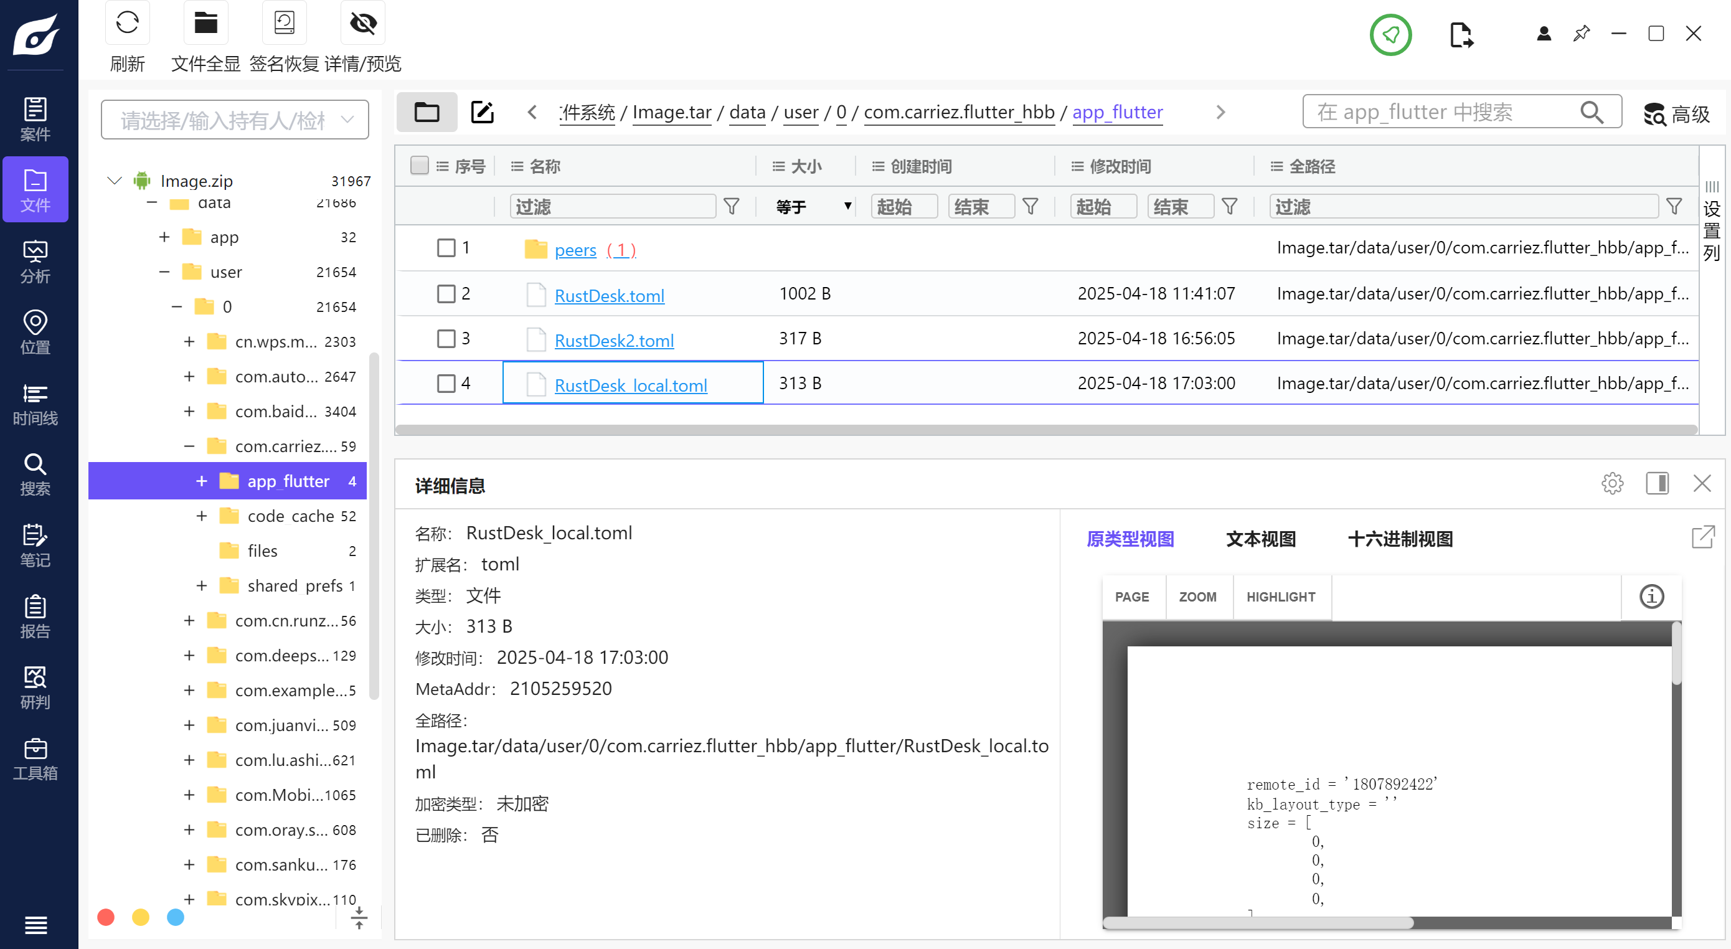
Task: Open the 设置列 column settings strip
Action: [1712, 222]
